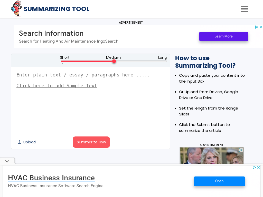Click the Summarize Now button
This screenshot has height=197, width=263.
click(91, 142)
